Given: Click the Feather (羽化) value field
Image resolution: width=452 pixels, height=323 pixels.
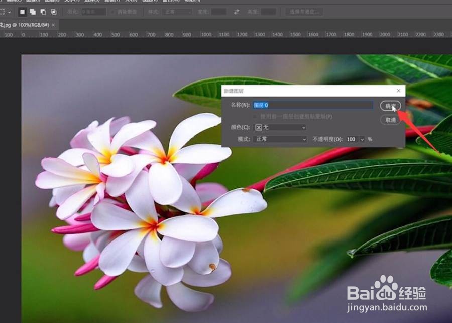Looking at the screenshot, I should (94, 12).
